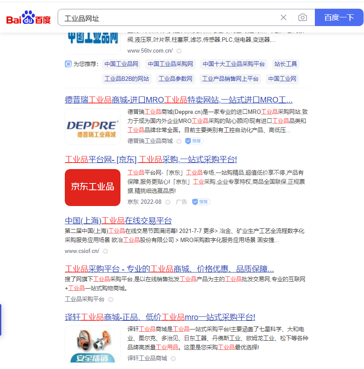Open the DEPPRE logo thumbnail
Screen dimensions: 364x369
(x=93, y=126)
